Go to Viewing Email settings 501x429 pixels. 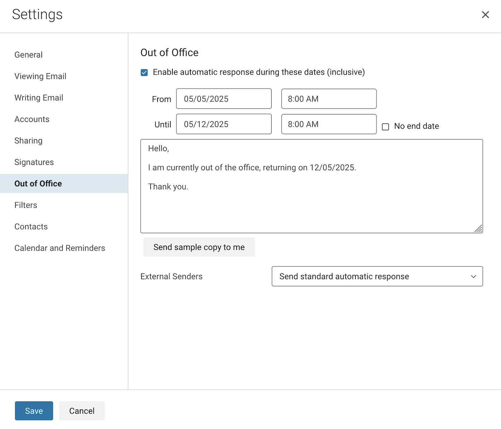pyautogui.click(x=40, y=76)
